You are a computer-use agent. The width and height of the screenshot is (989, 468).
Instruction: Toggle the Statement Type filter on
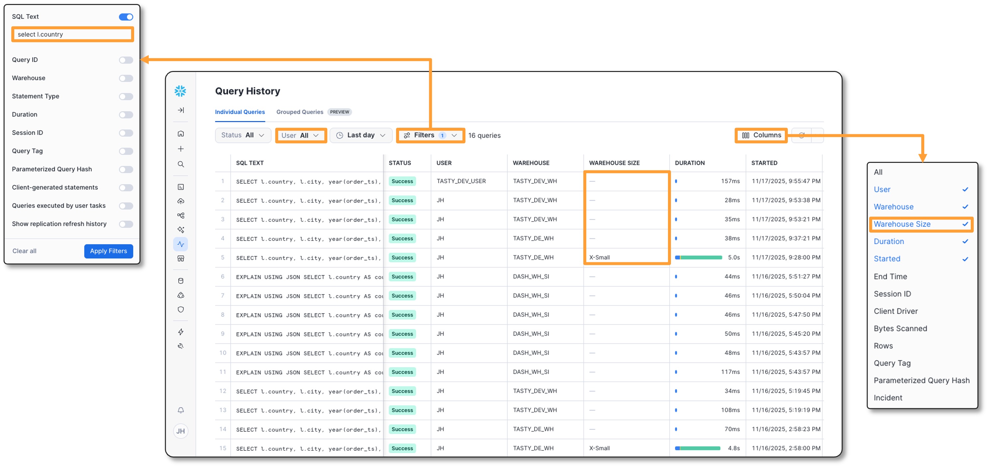(x=126, y=96)
